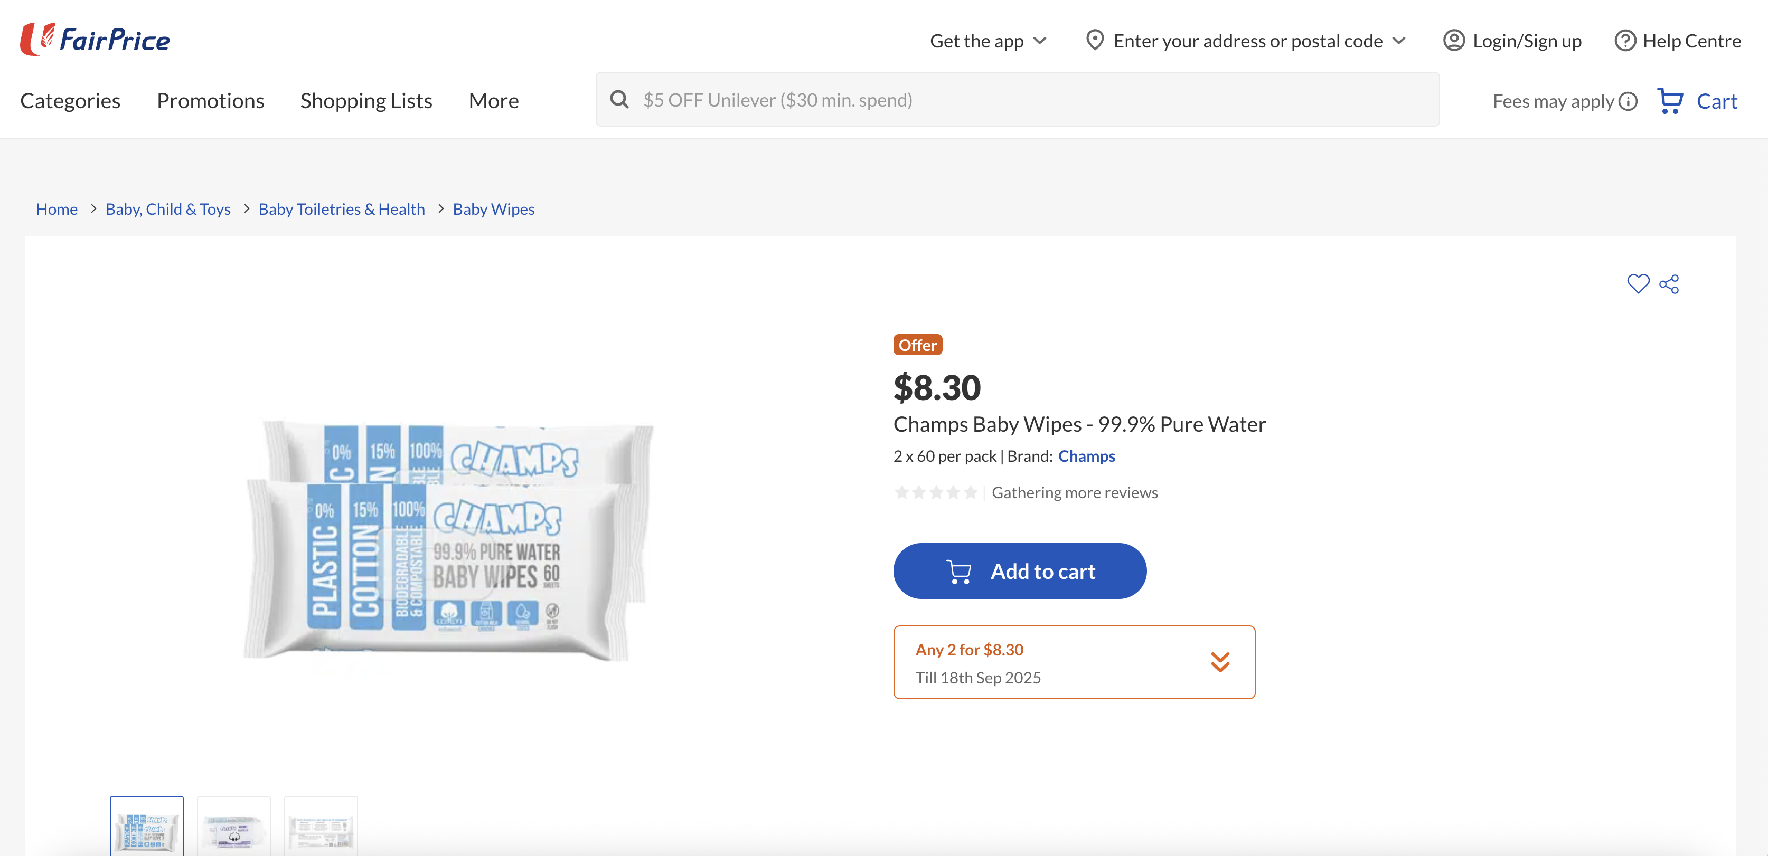The image size is (1768, 856).
Task: Open the shopping cart icon
Action: [1670, 101]
